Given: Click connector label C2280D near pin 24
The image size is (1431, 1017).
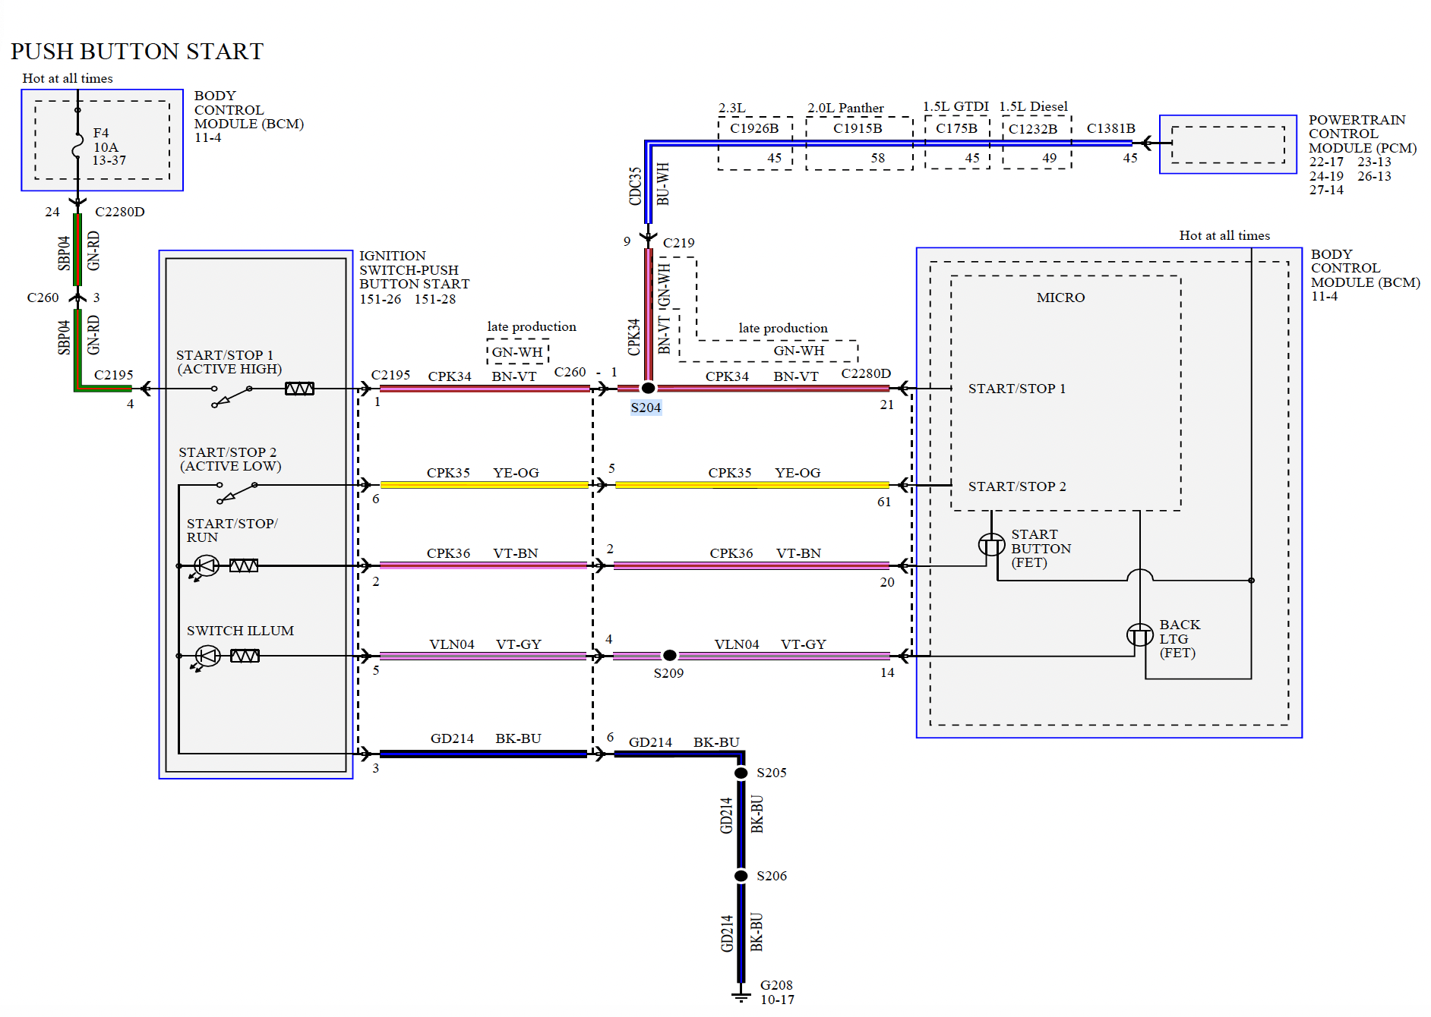Looking at the screenshot, I should pos(119,212).
